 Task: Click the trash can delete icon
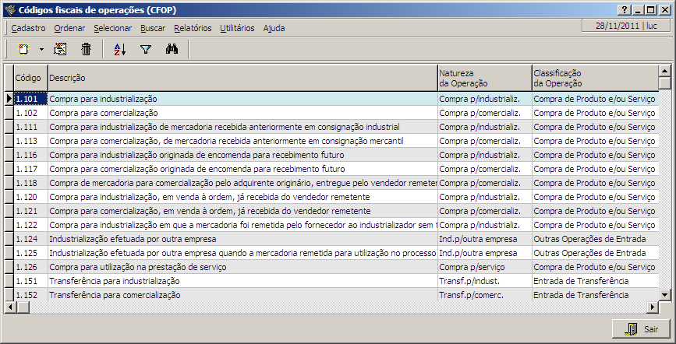pos(86,49)
